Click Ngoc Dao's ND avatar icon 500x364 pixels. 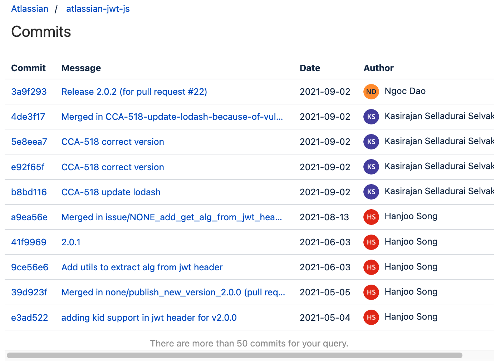(x=371, y=92)
